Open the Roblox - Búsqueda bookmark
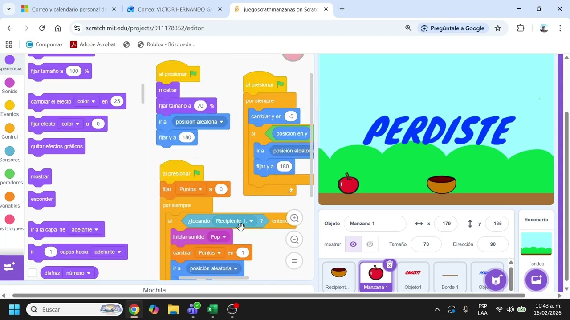 [x=166, y=44]
